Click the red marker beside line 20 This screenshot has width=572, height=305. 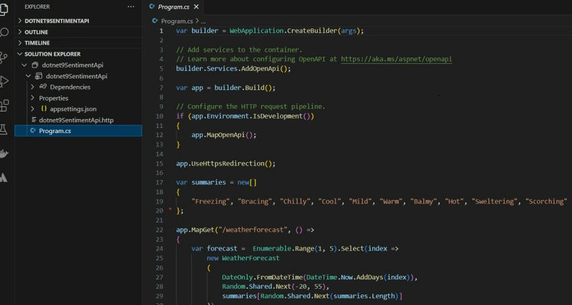[170, 209]
